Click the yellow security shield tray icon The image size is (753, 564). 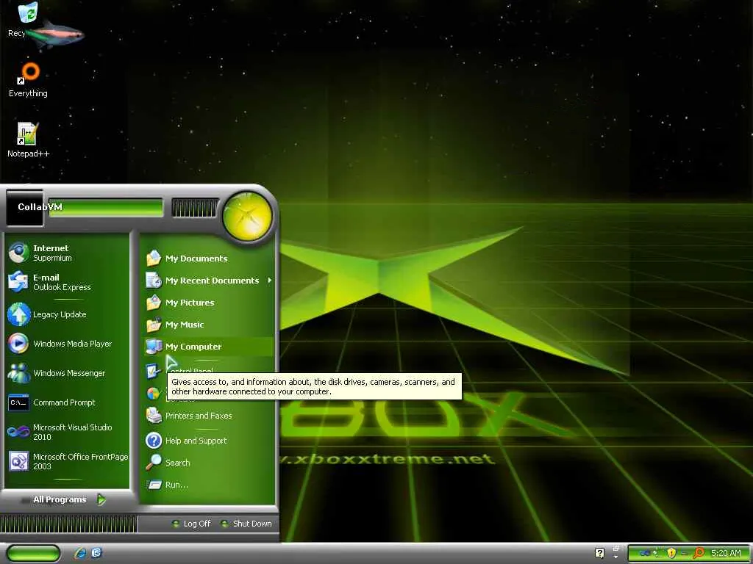click(671, 553)
